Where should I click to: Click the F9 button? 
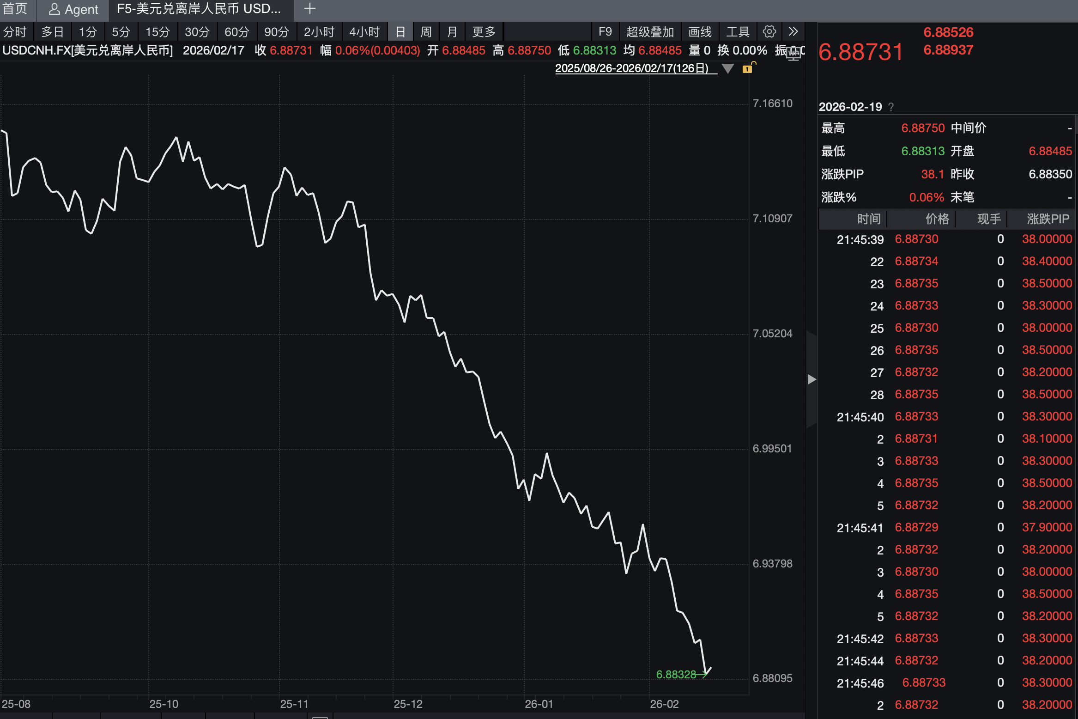[x=605, y=32]
